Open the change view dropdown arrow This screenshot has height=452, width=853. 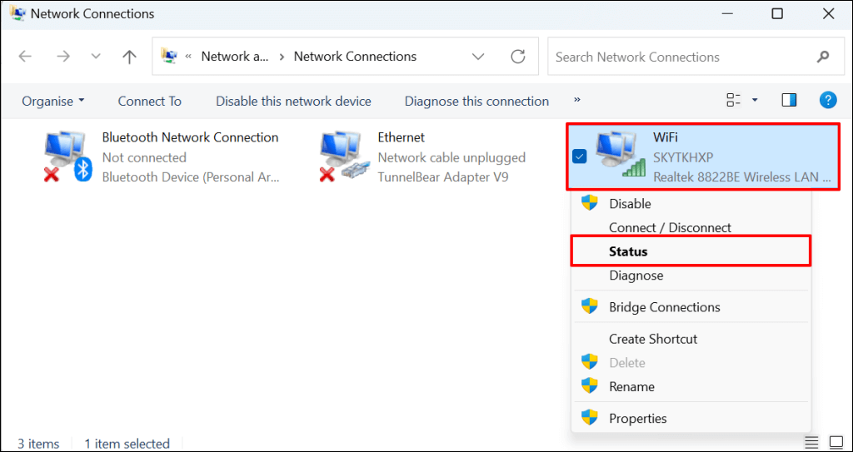755,101
